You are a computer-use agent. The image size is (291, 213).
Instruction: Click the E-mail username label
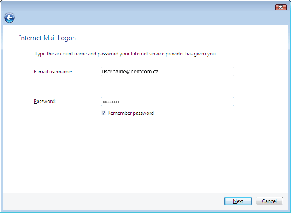(x=53, y=72)
